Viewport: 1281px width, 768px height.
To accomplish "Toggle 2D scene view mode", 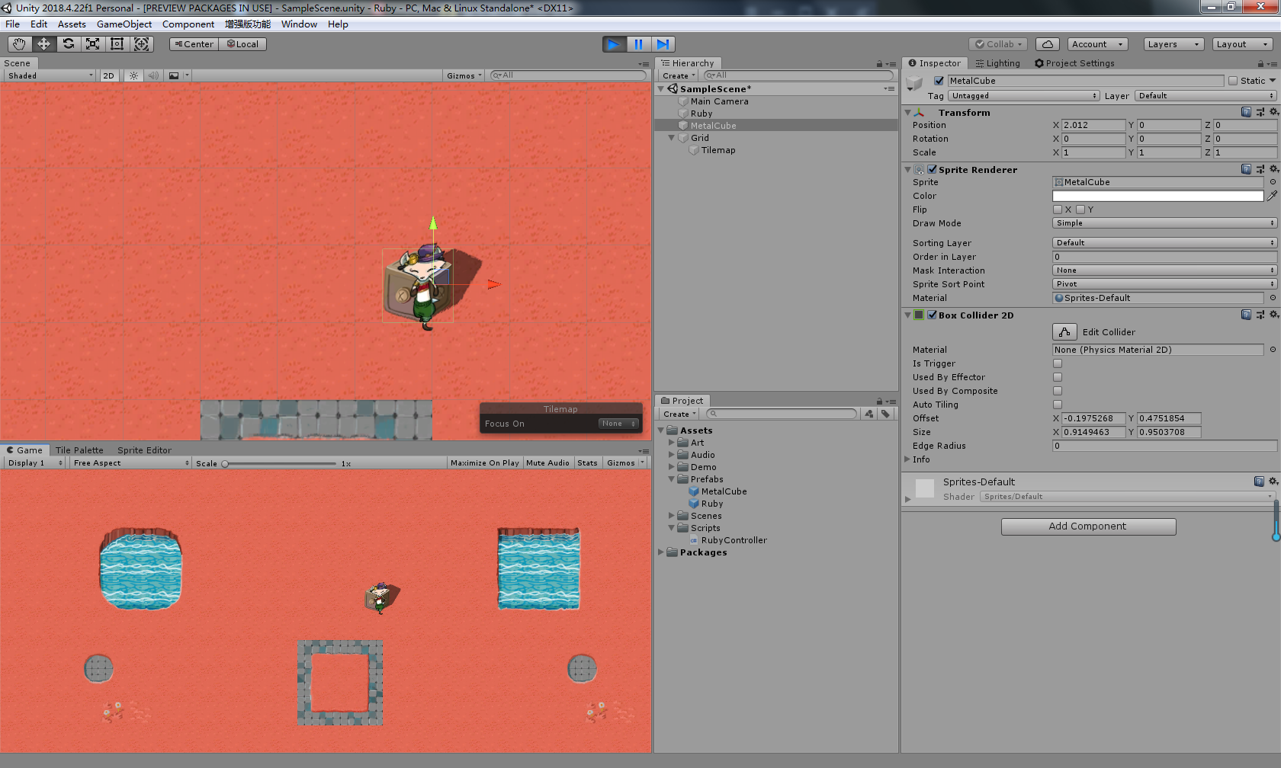I will pyautogui.click(x=108, y=75).
